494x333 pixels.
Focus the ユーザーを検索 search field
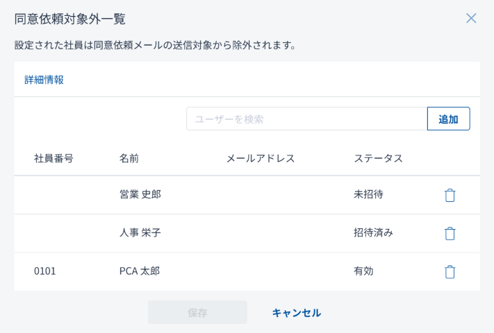[306, 119]
